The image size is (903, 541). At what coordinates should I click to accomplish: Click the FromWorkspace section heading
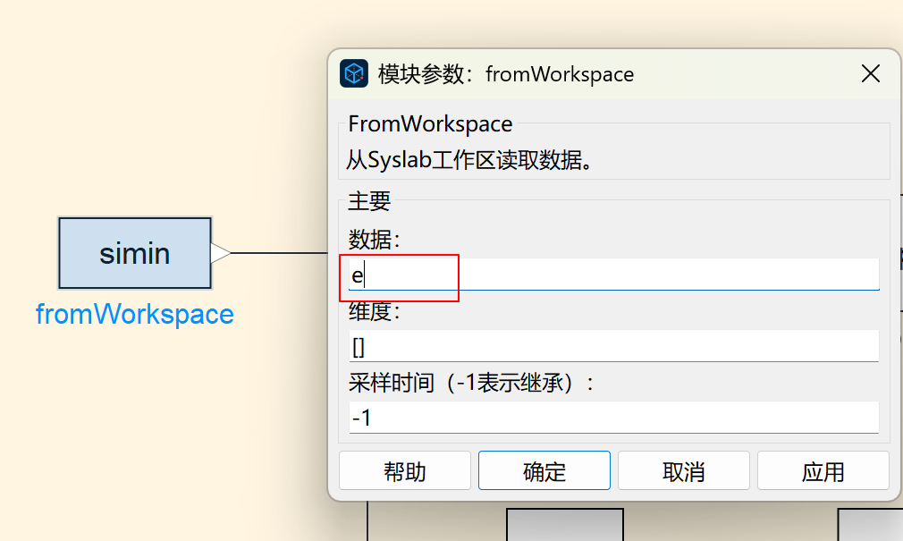tap(430, 123)
